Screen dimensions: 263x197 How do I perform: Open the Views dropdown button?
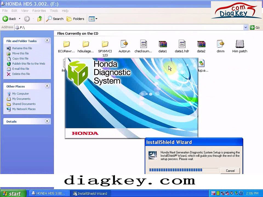[93, 19]
